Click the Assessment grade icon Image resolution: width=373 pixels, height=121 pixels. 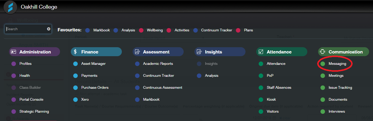coord(137,52)
